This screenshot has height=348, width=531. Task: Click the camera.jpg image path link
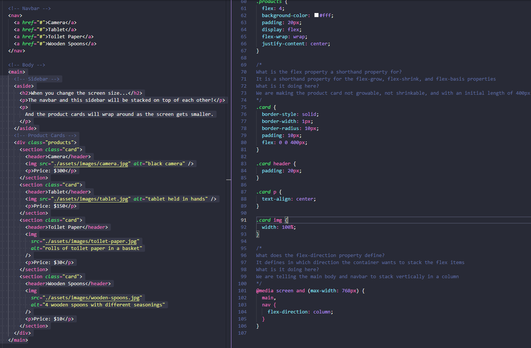91,163
